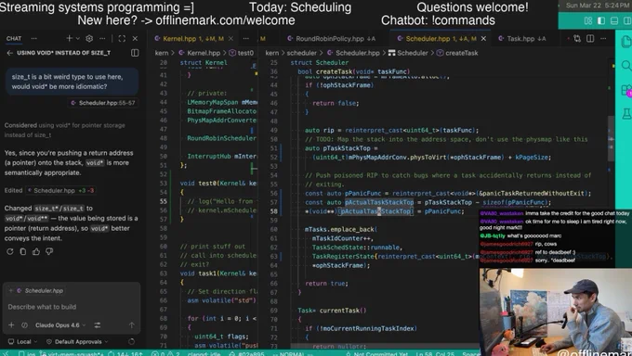Image resolution: width=632 pixels, height=356 pixels.
Task: Open right editor group more actions
Action: [603, 39]
